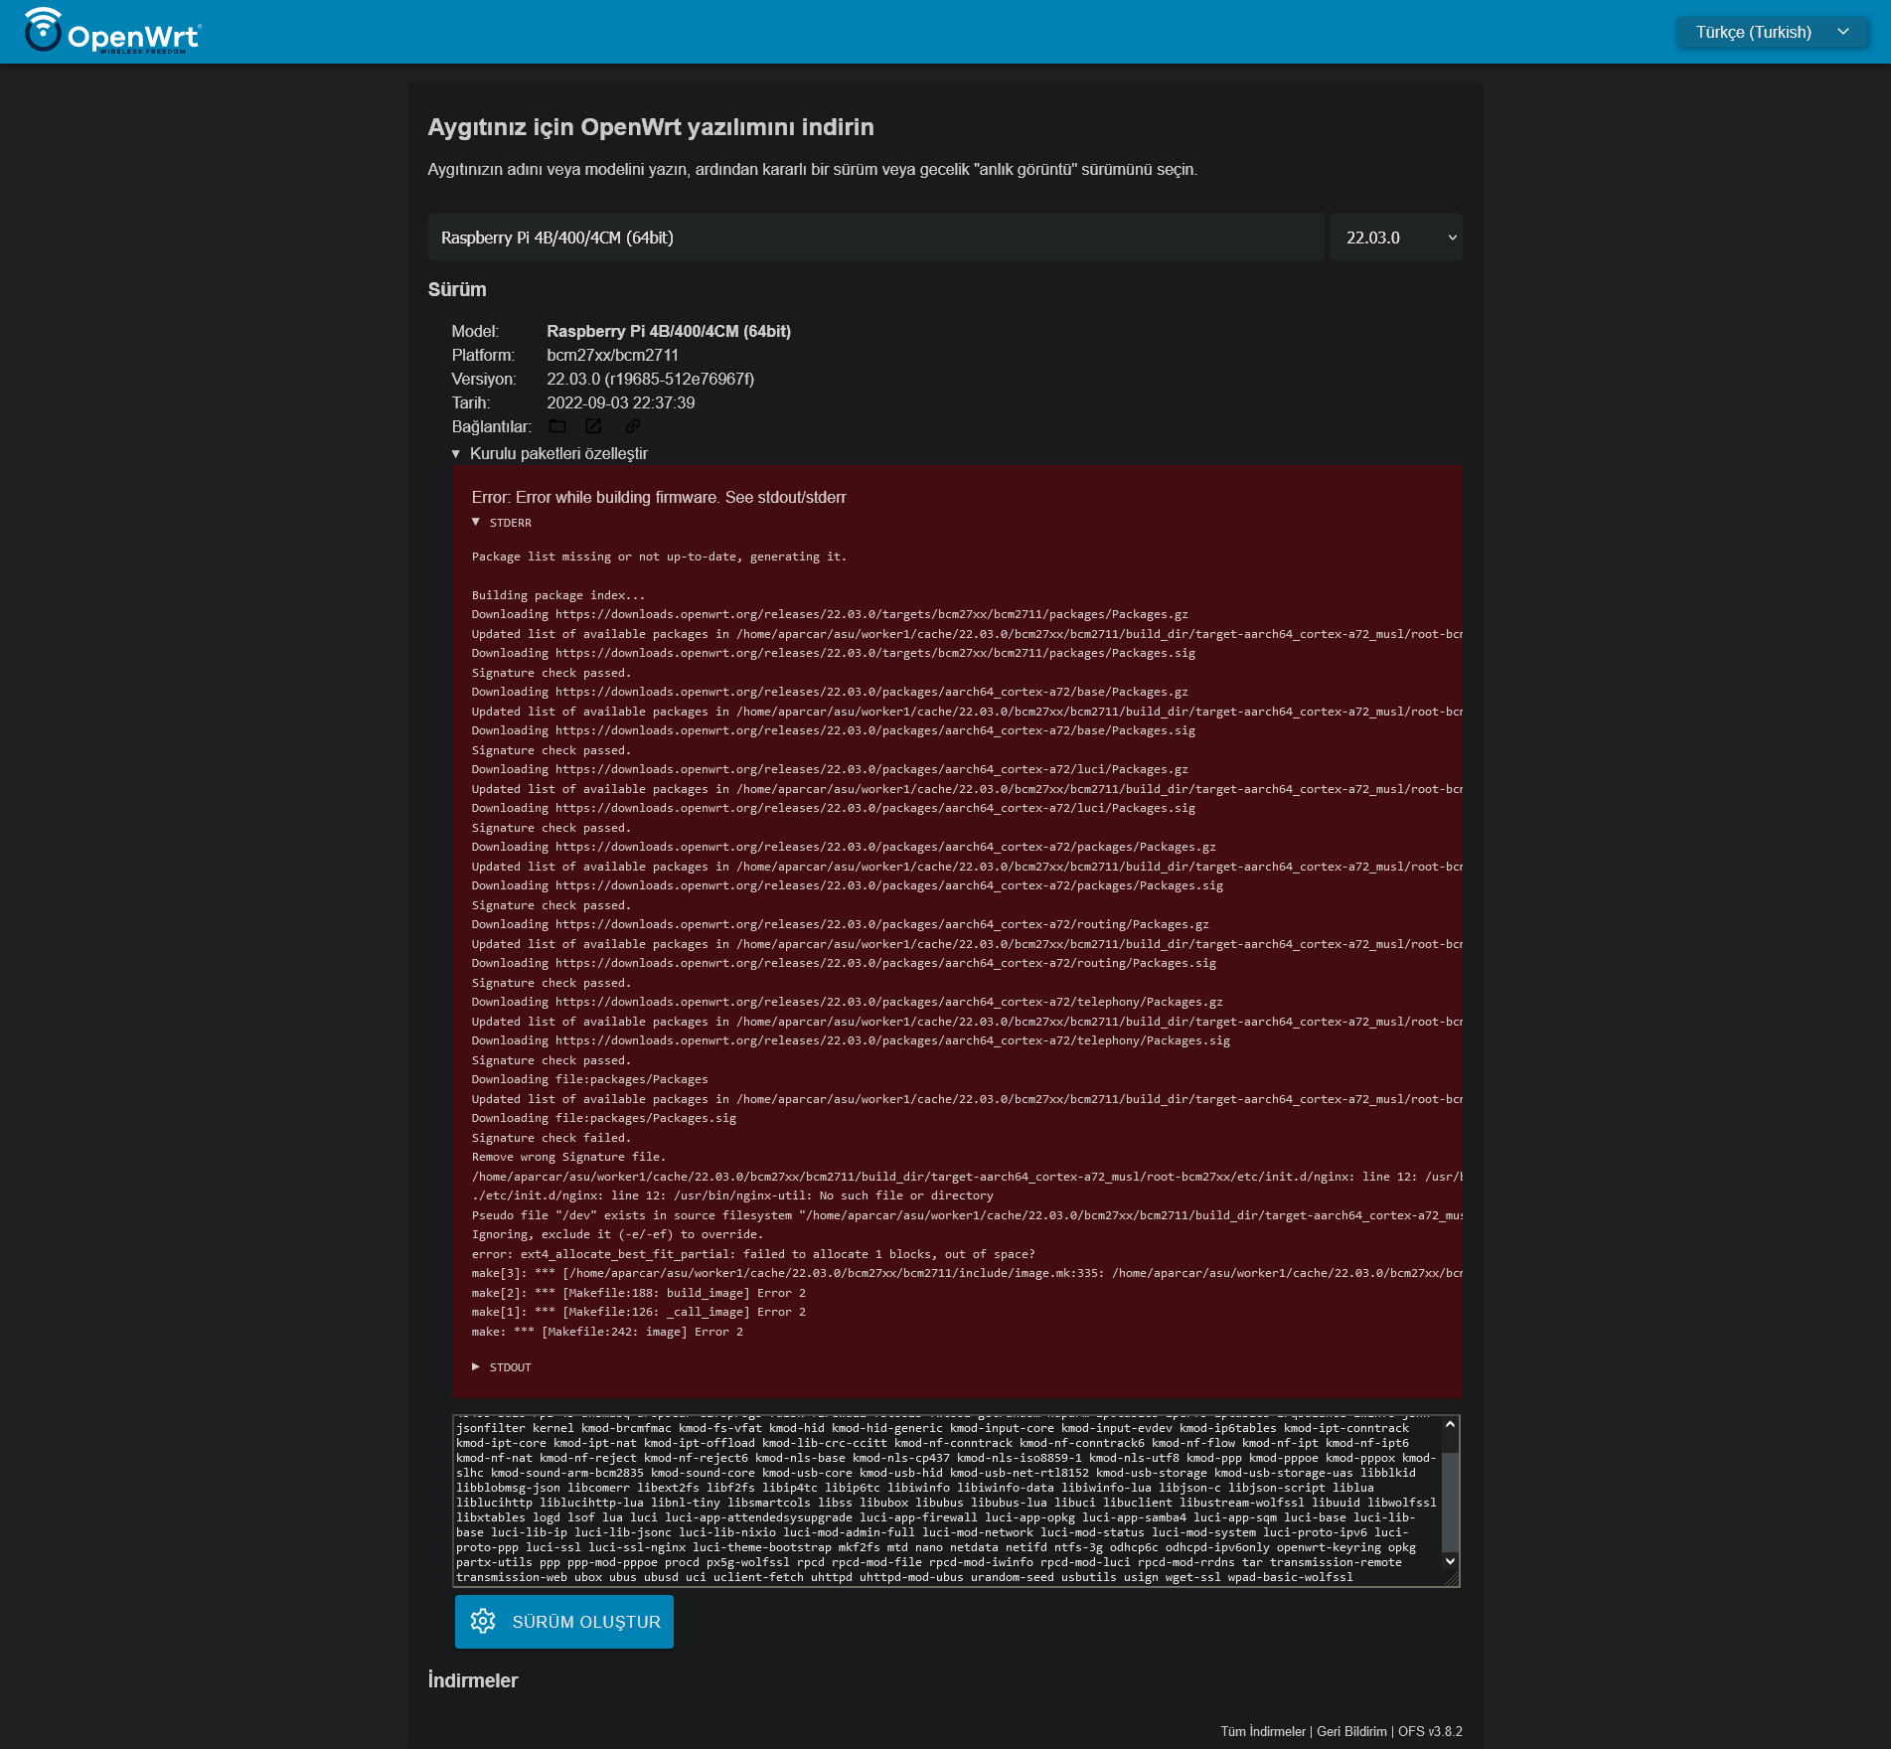Open the external link icon next to Bağlantılar
1891x1749 pixels.
click(593, 426)
